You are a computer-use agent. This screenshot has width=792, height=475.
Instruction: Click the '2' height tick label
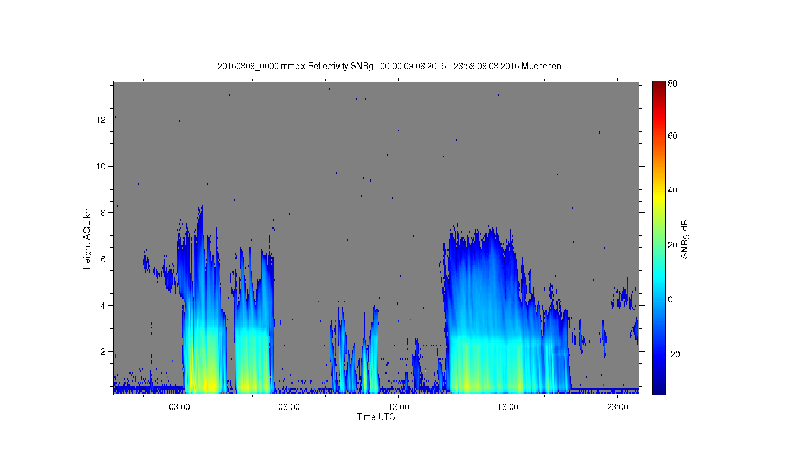(x=104, y=351)
